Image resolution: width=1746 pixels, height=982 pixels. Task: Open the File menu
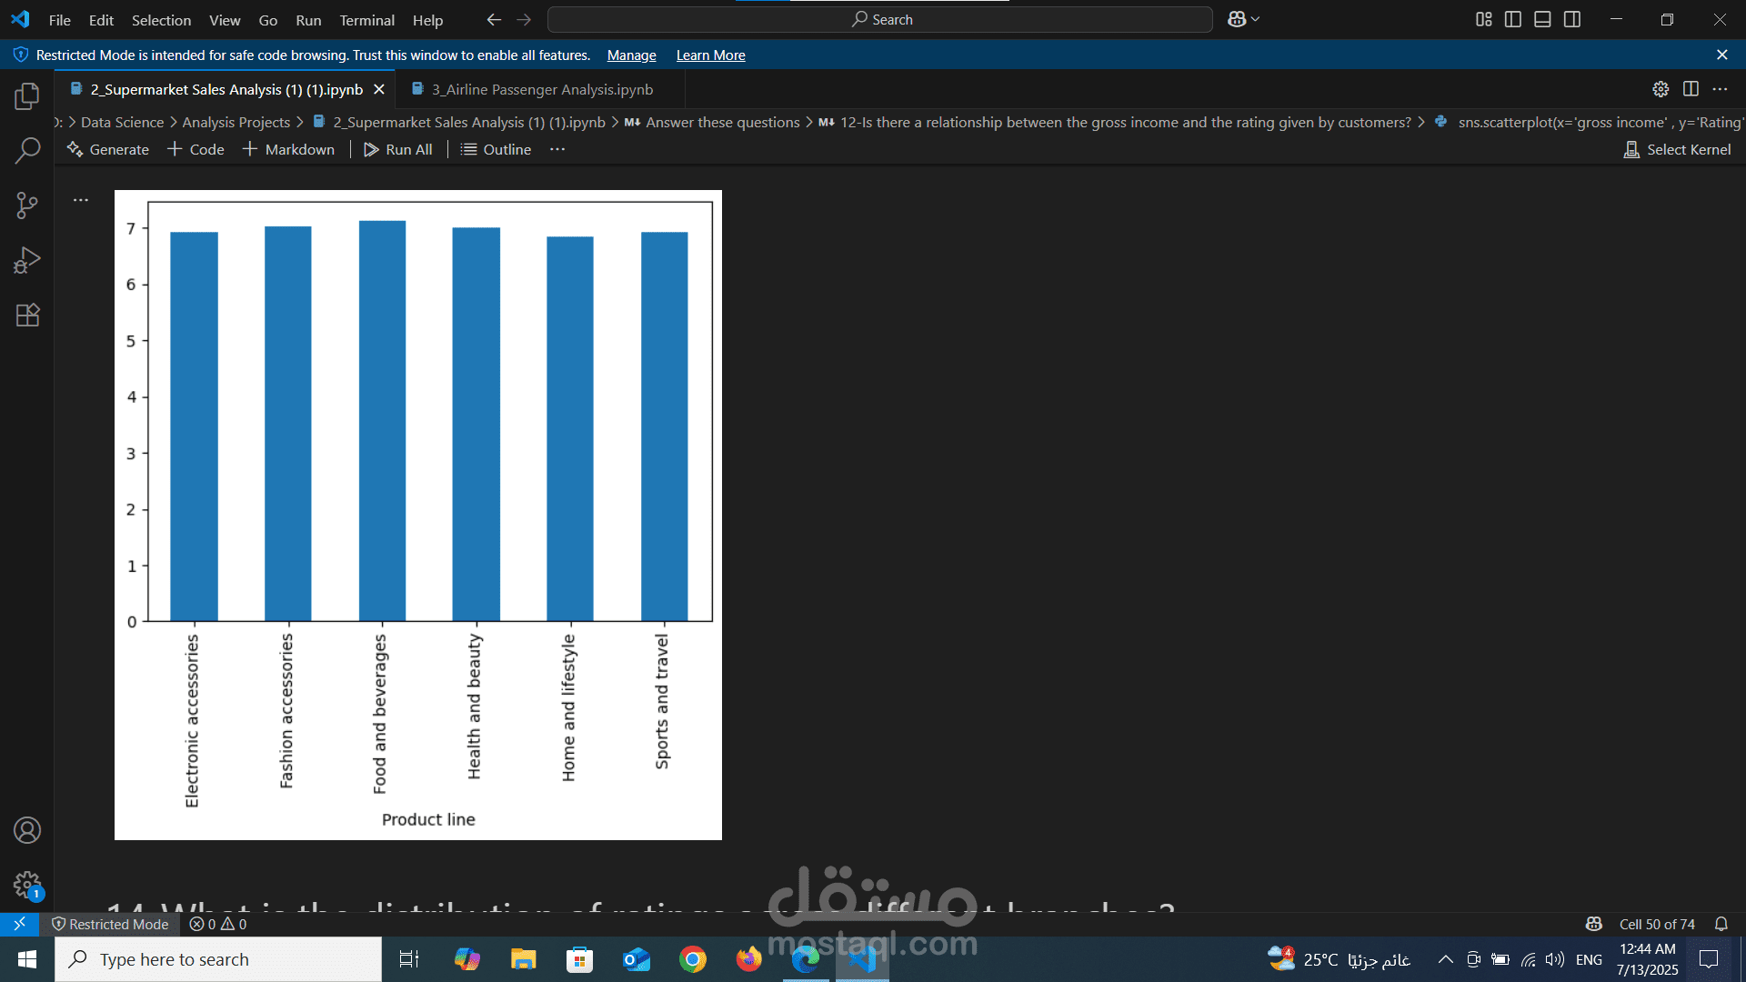(60, 20)
